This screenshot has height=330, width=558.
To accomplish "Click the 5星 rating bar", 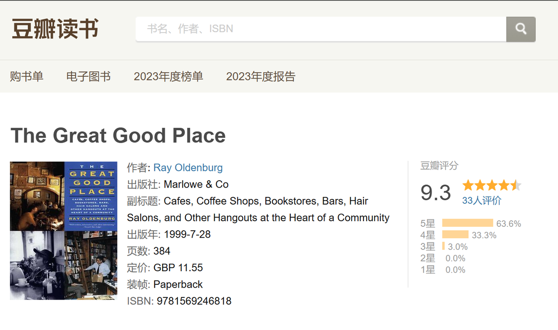I will (467, 223).
